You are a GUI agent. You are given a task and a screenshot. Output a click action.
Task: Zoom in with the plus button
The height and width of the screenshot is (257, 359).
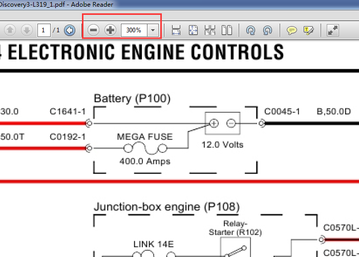pyautogui.click(x=110, y=30)
